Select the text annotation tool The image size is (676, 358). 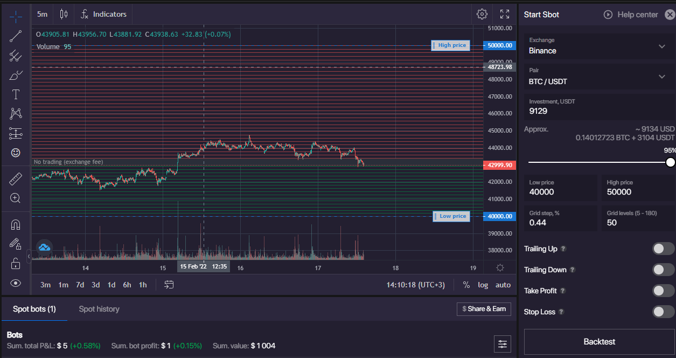[16, 94]
